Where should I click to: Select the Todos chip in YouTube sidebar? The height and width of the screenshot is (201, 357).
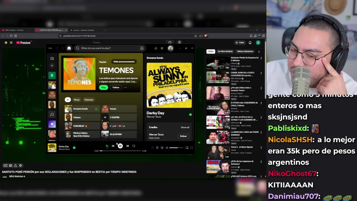pyautogui.click(x=211, y=51)
